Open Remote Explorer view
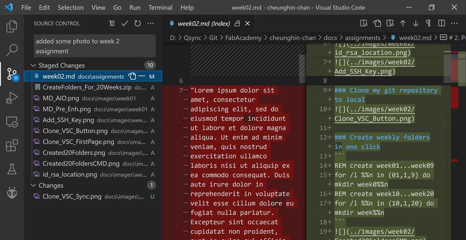This screenshot has height=240, width=466. coord(12,122)
